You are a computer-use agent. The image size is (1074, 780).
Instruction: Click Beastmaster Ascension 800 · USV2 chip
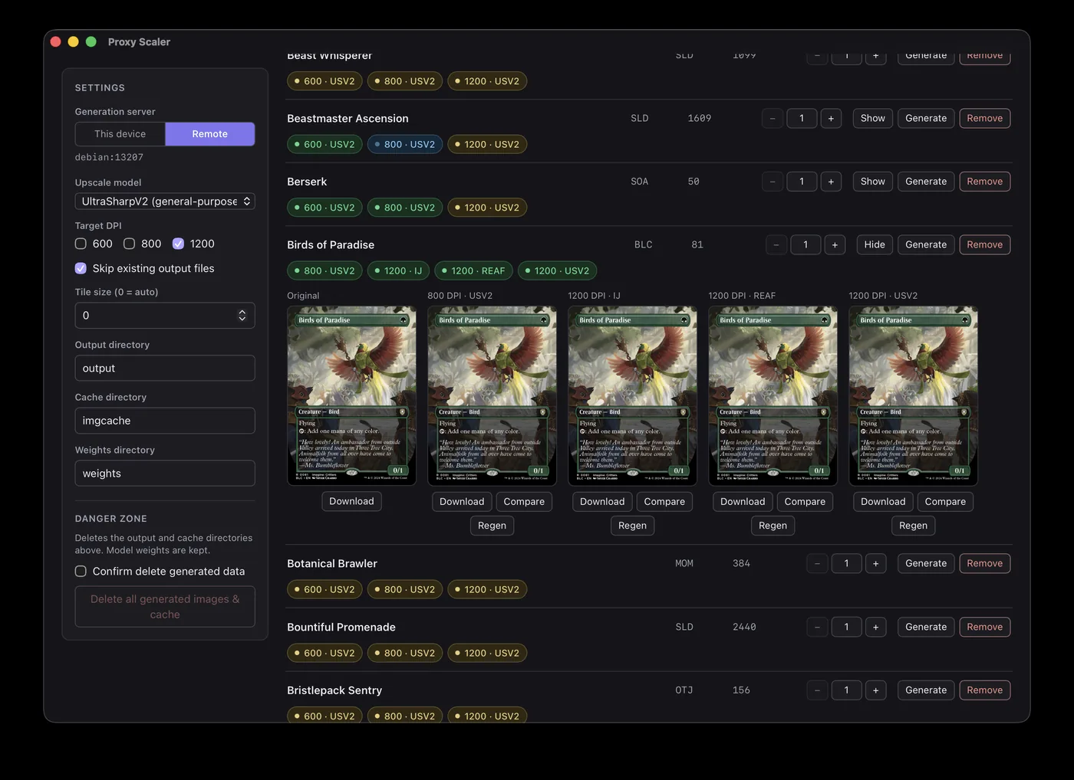405,144
